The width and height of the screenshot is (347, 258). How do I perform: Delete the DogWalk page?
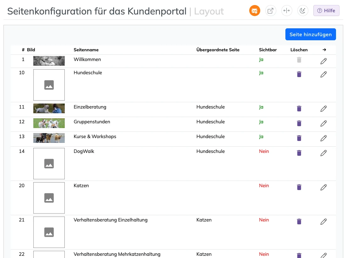click(299, 153)
